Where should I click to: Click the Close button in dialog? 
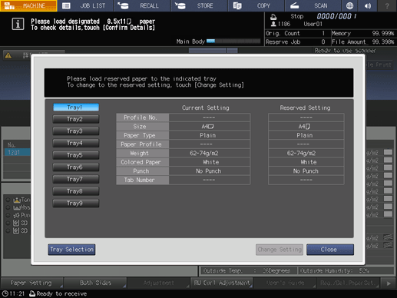tap(330, 250)
